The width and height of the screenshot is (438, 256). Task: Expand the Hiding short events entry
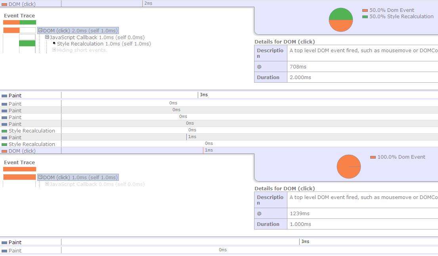[54, 49]
